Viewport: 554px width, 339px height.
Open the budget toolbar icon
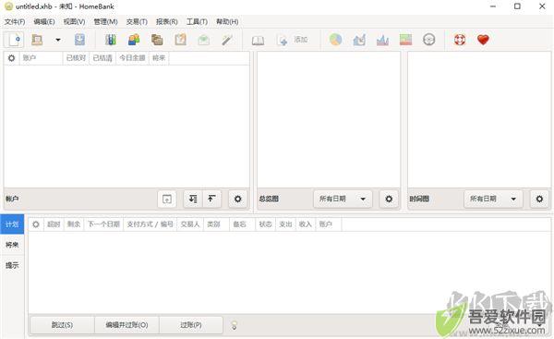(204, 40)
